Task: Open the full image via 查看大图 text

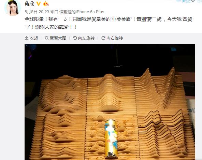Action: 58,38
